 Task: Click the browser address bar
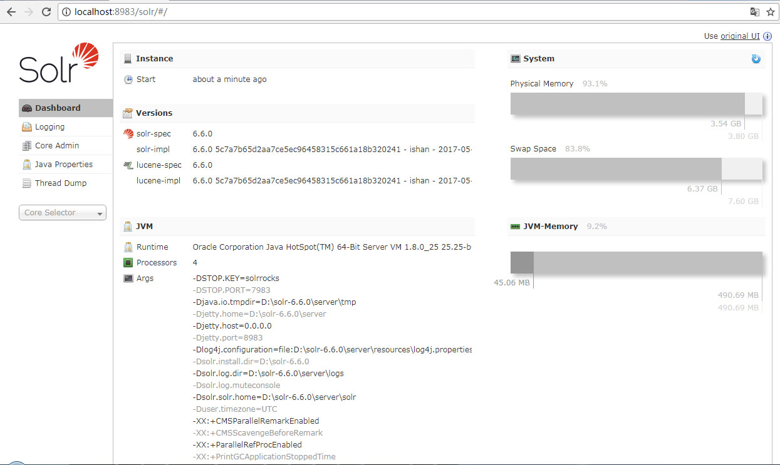click(x=401, y=12)
